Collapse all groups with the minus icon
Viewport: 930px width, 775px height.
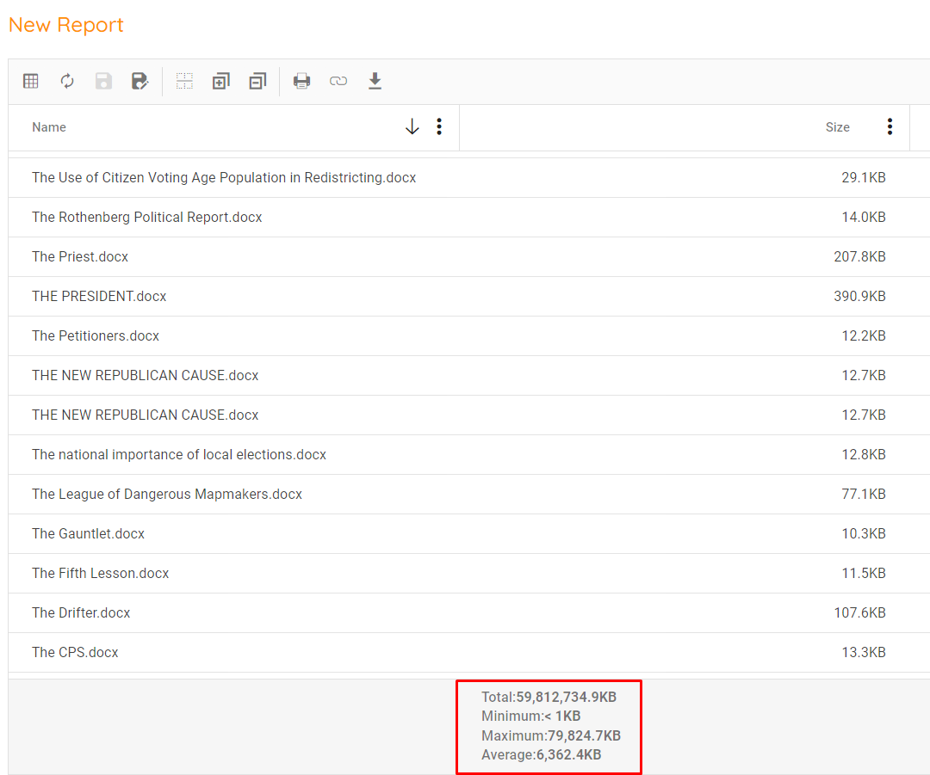[257, 82]
